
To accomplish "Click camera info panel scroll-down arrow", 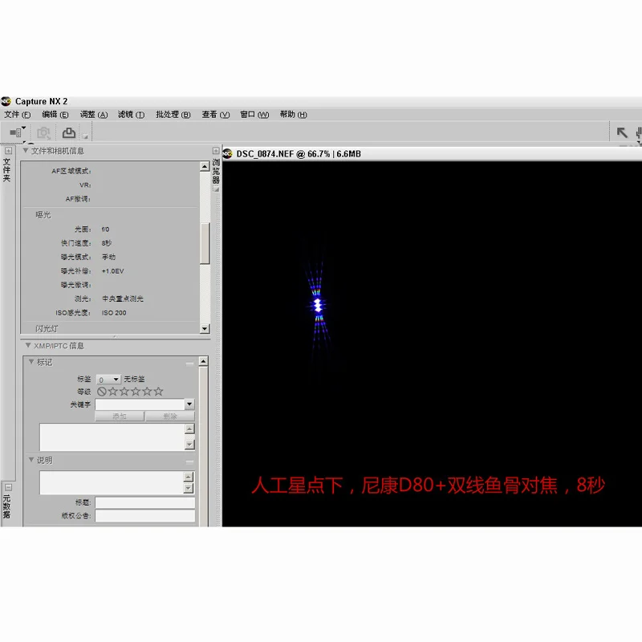I will tap(205, 329).
